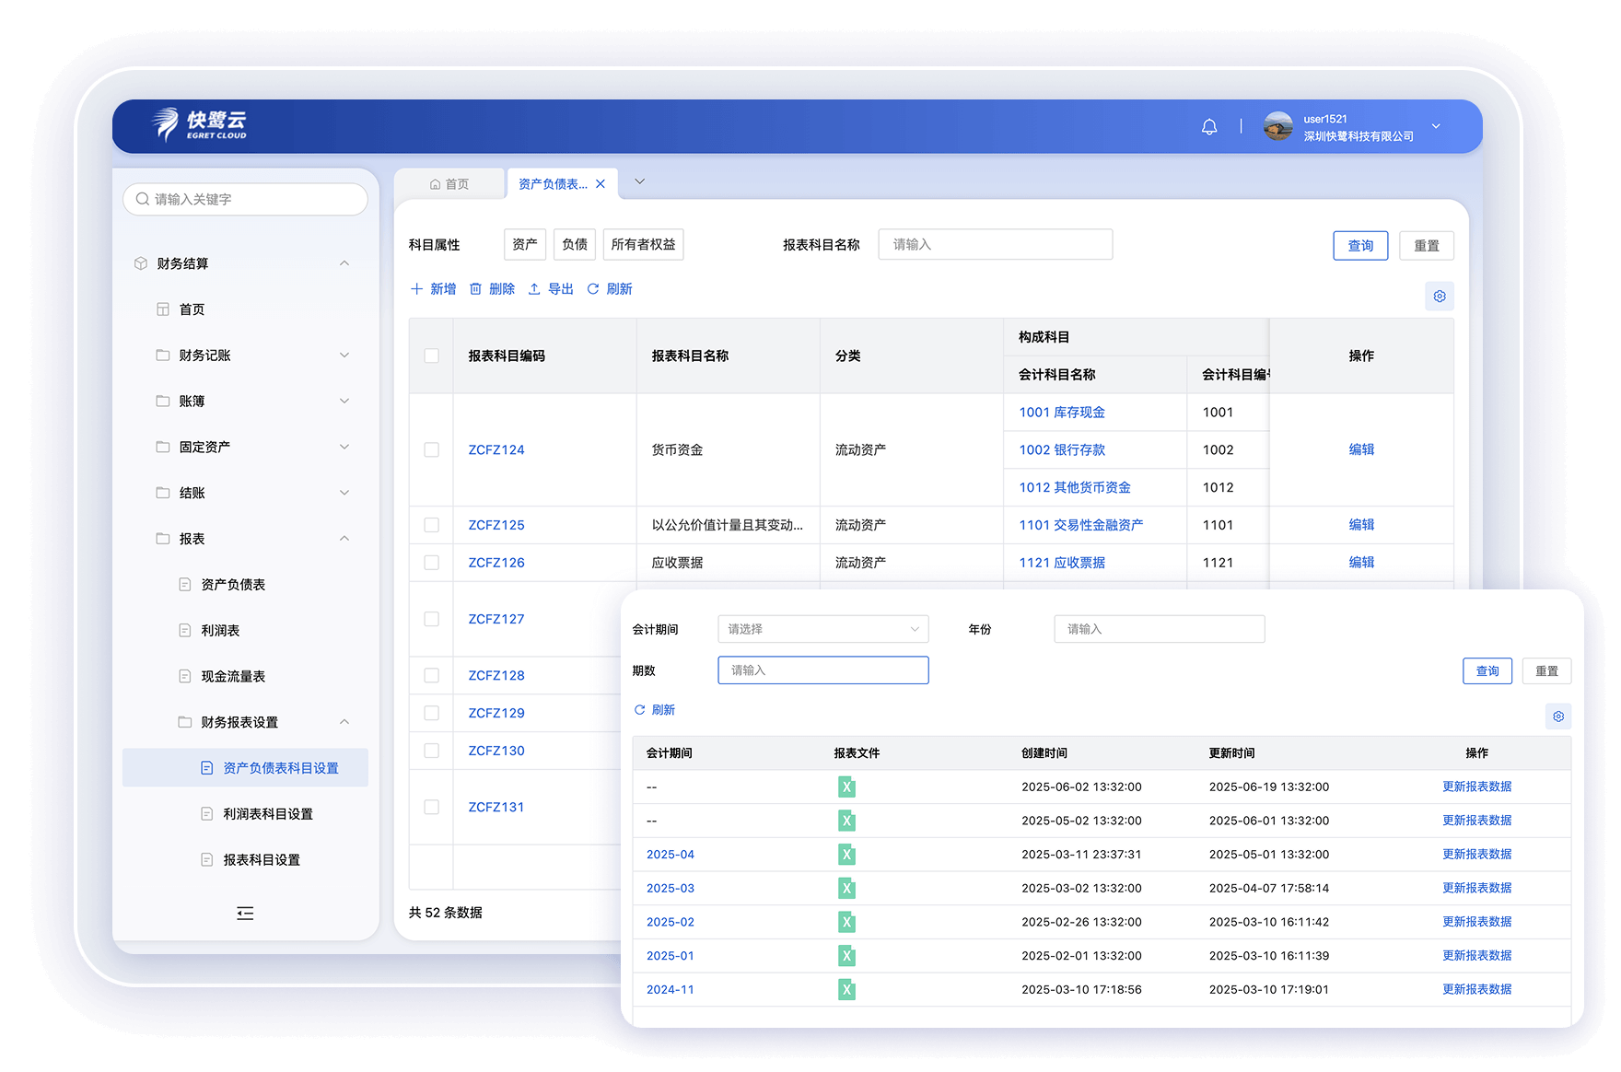Click the sidebar collapse menu icon
The width and height of the screenshot is (1621, 1072).
pyautogui.click(x=245, y=914)
